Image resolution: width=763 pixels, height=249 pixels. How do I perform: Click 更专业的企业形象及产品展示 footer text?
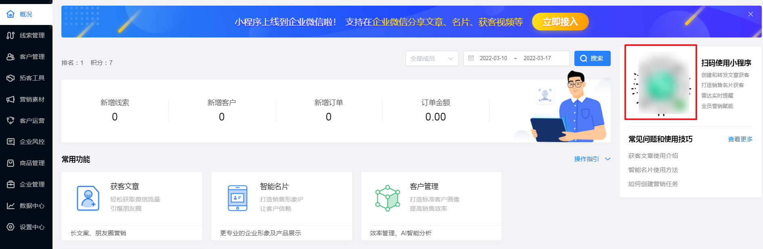tap(261, 233)
